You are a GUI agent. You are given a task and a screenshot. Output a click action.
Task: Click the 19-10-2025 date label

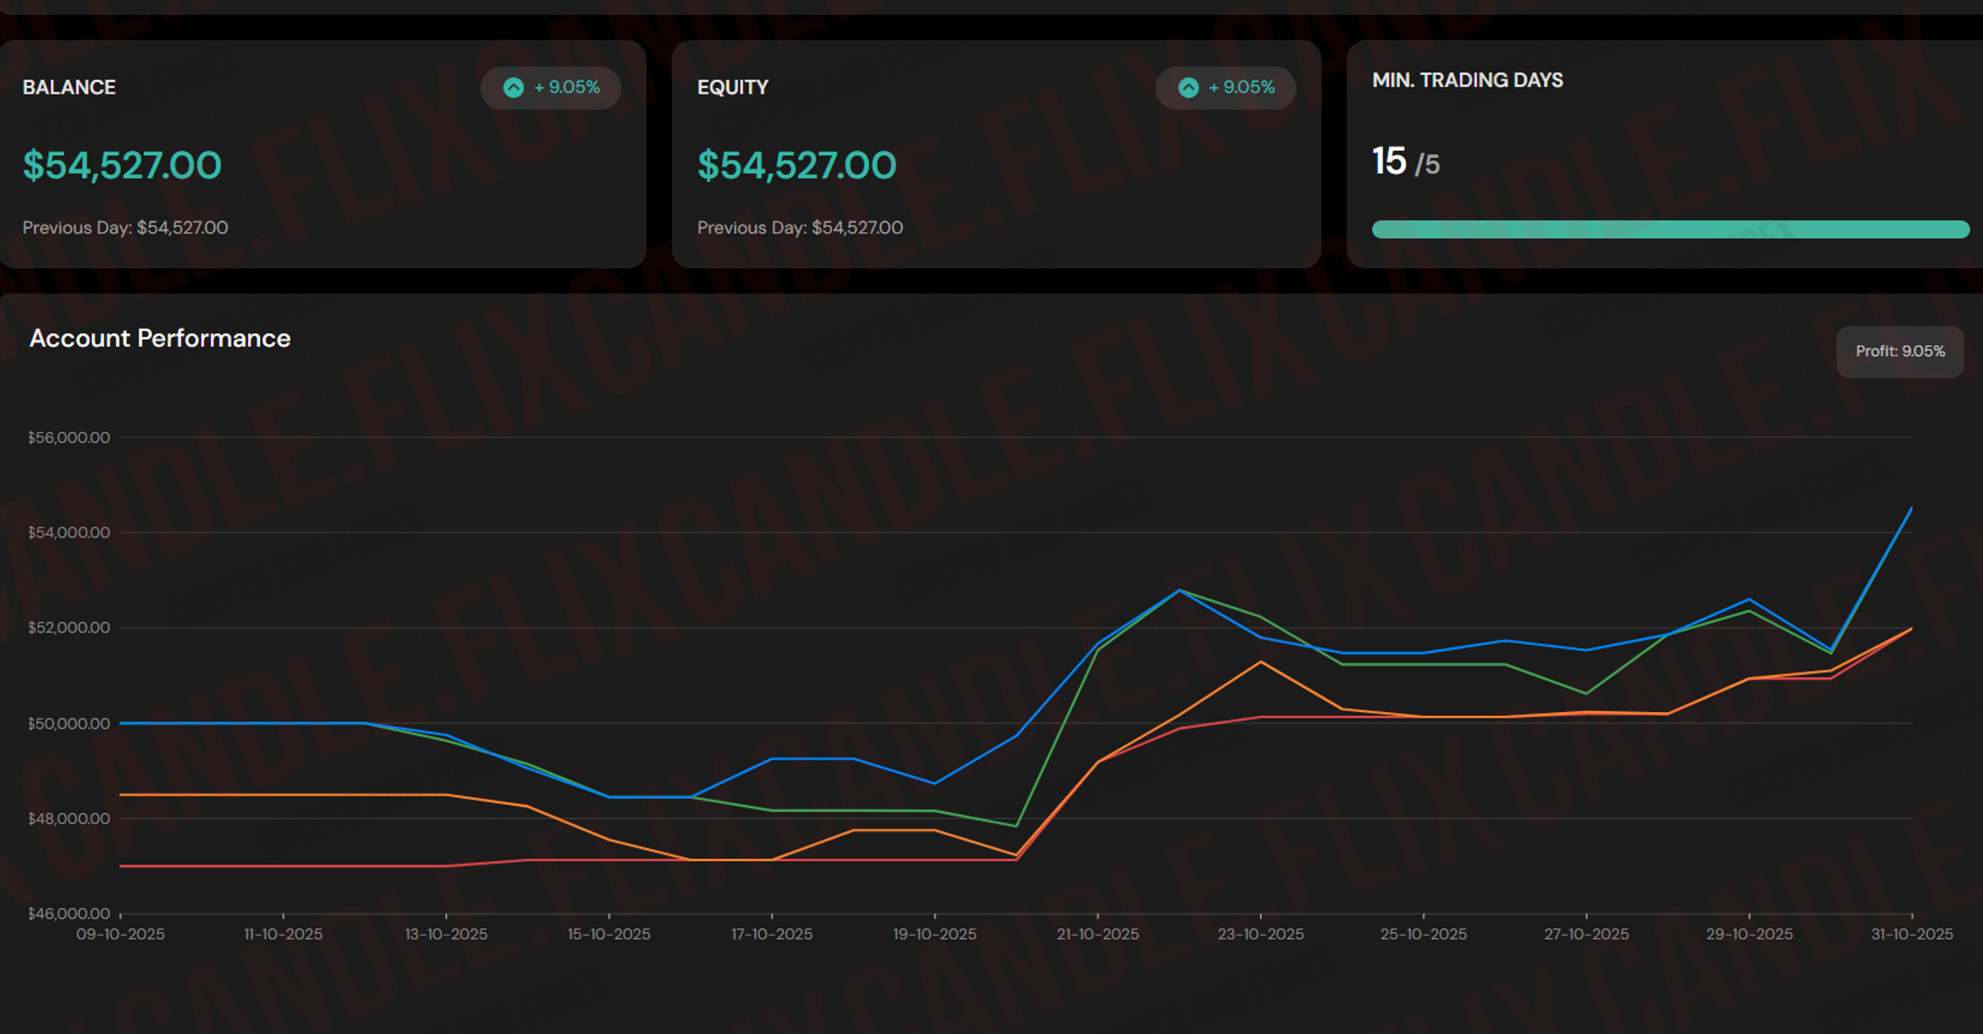(935, 934)
